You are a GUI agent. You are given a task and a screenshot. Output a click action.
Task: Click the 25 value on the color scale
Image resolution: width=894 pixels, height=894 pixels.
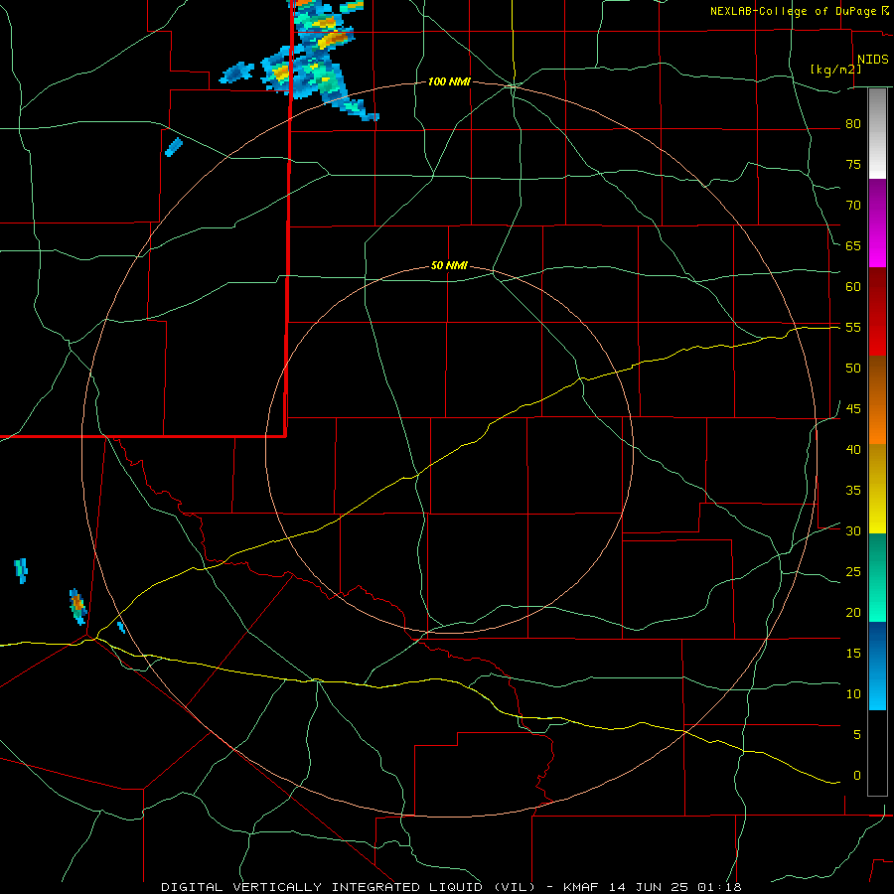point(853,572)
